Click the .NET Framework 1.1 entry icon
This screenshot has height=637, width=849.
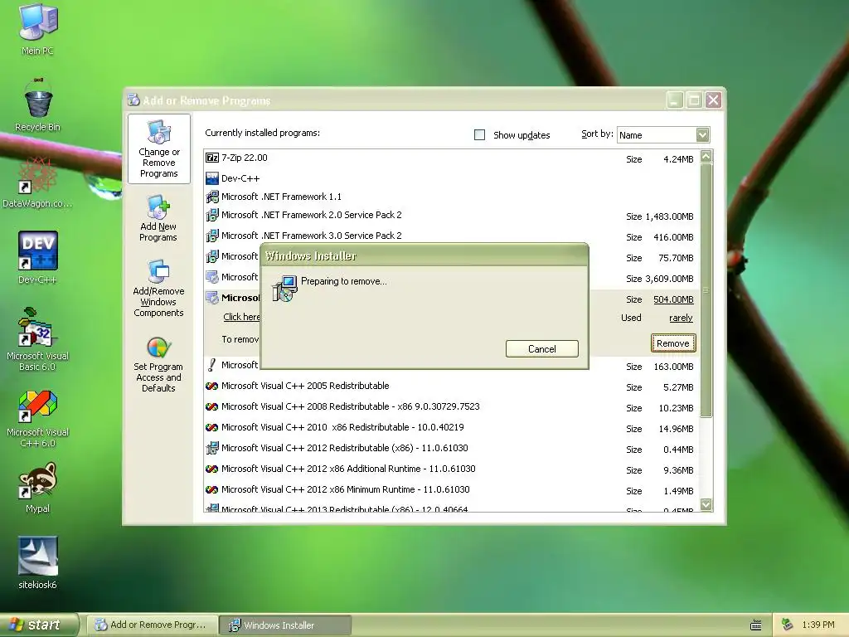(212, 197)
